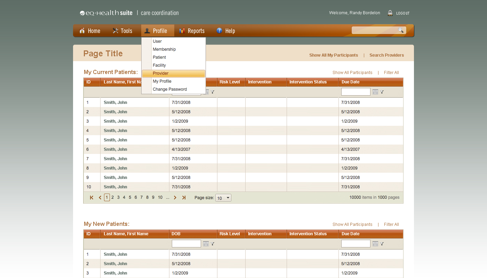Open the Tools menu in the navigation bar
This screenshot has height=278, width=487.
[122, 31]
